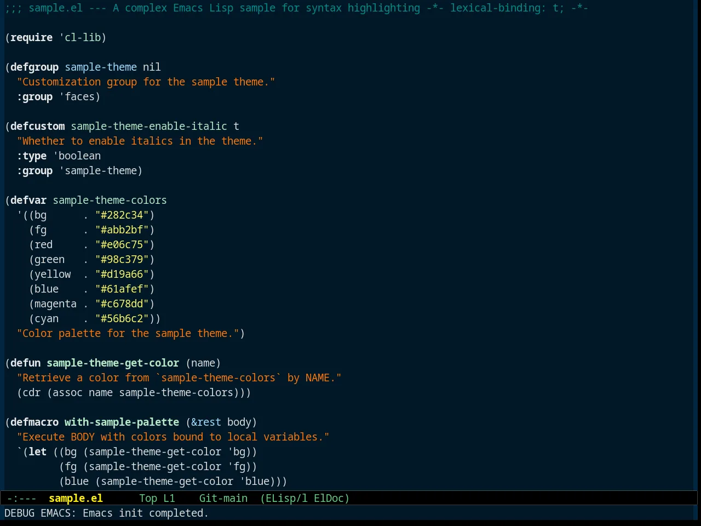The image size is (701, 526).
Task: Click on 'boolean symbol
Action: coord(77,156)
